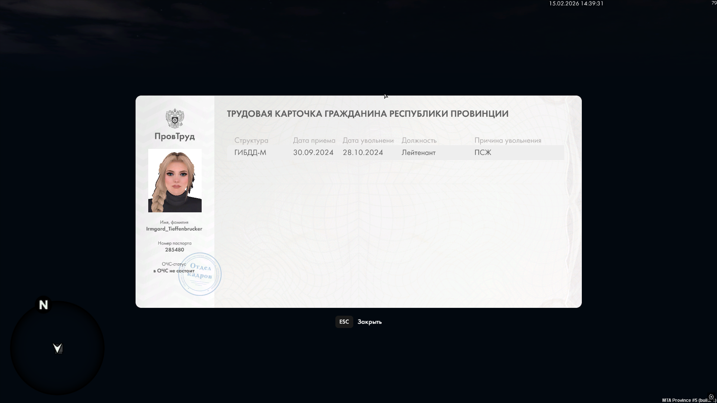
Task: Click the Структура column header
Action: click(251, 141)
